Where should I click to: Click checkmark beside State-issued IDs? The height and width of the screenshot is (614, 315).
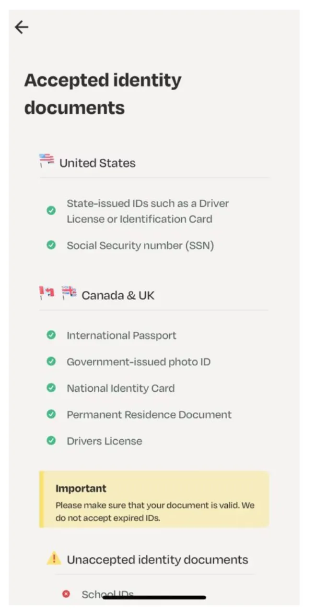coord(51,210)
